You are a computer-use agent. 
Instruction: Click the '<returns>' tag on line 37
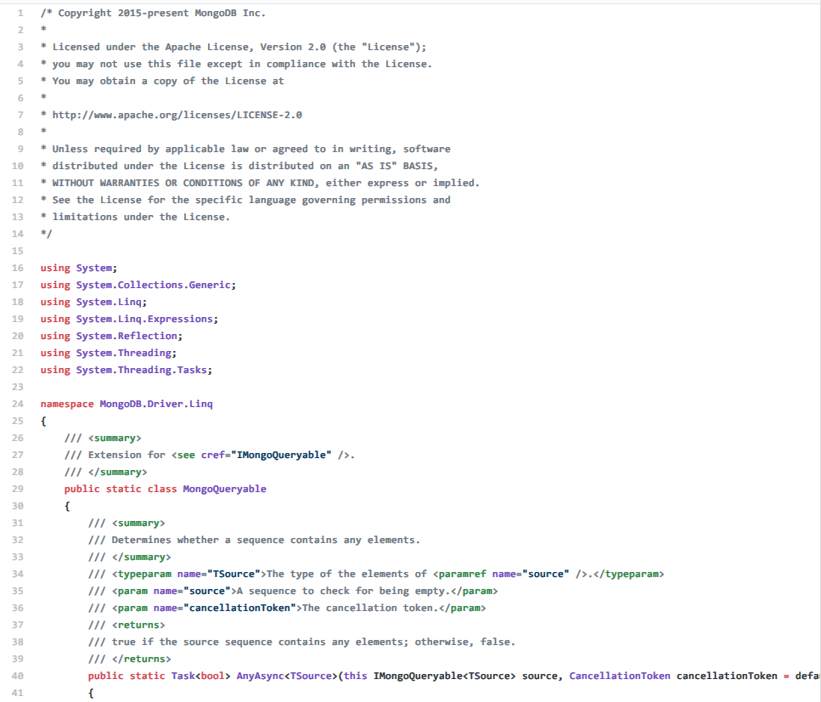coord(138,625)
